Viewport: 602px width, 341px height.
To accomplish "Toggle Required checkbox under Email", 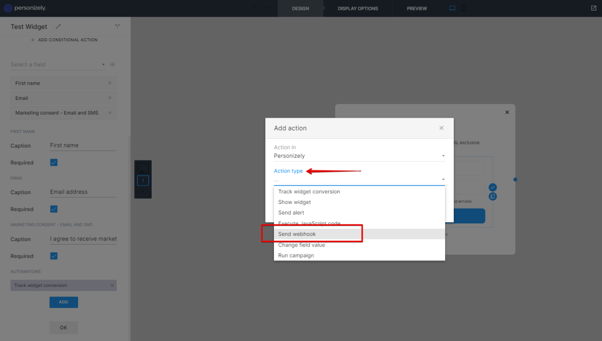I will 53,209.
